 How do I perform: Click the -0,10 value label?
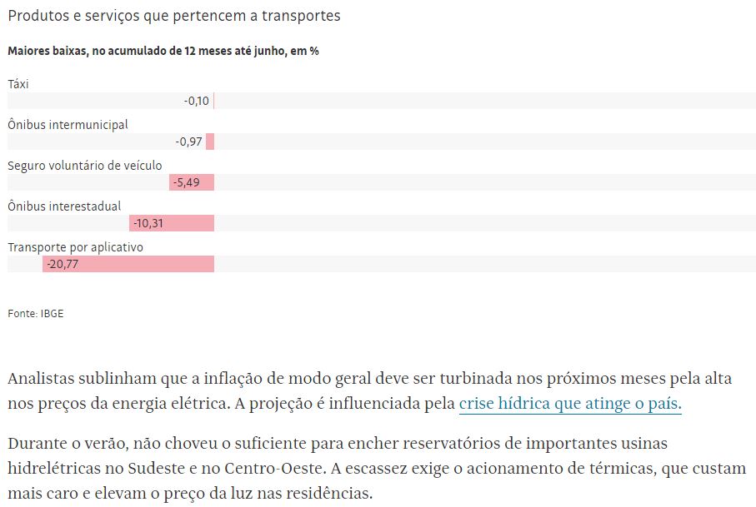[x=197, y=101]
